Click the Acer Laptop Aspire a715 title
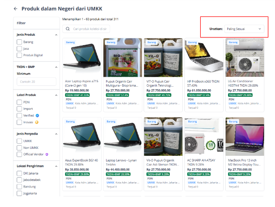This screenshot has height=207, width=275. (x=82, y=83)
